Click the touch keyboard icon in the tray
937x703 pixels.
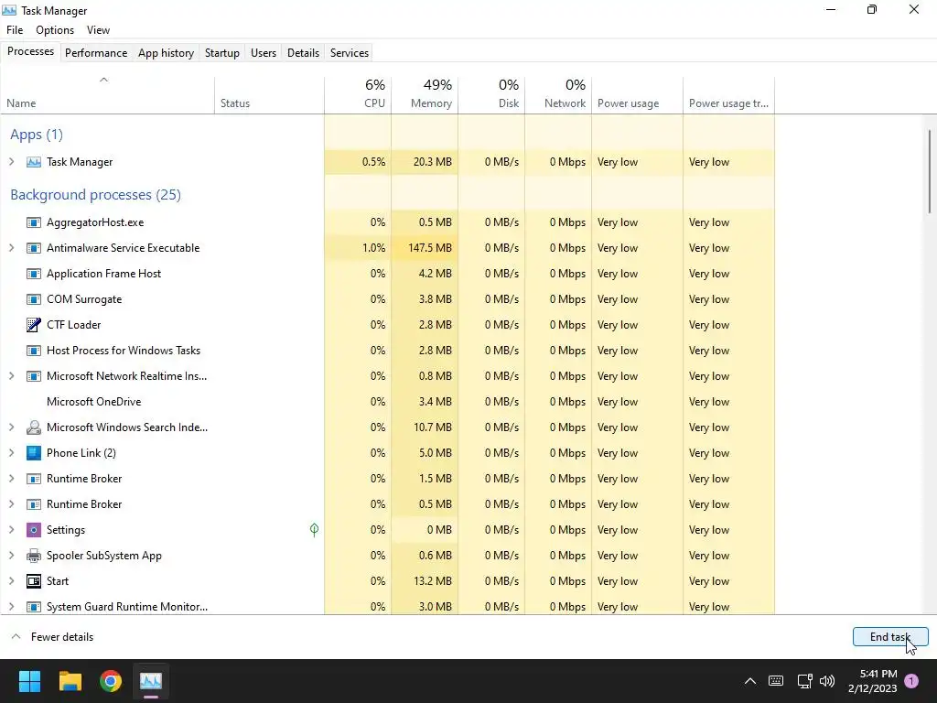click(776, 681)
